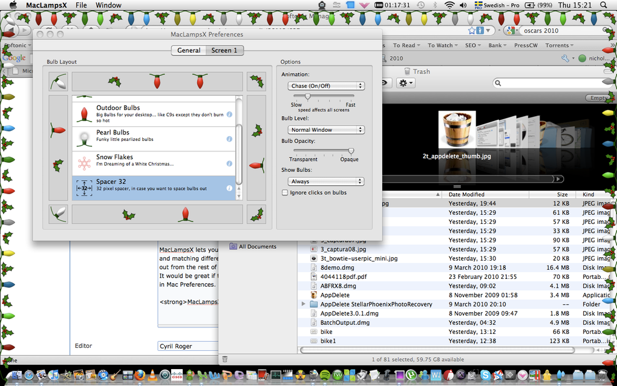
Task: Click the Empty trash button
Action: (x=598, y=98)
